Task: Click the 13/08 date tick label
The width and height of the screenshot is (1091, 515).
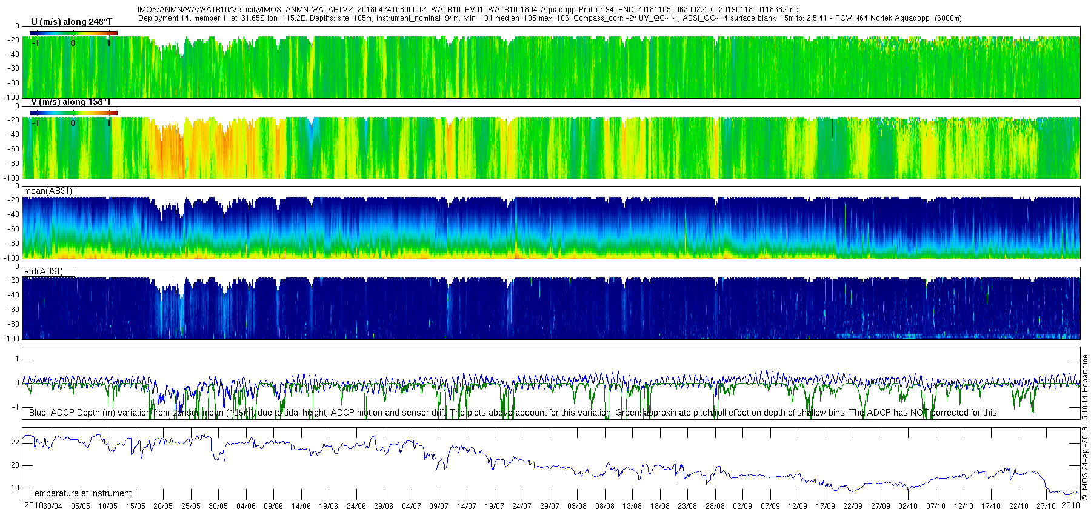Action: point(632,507)
